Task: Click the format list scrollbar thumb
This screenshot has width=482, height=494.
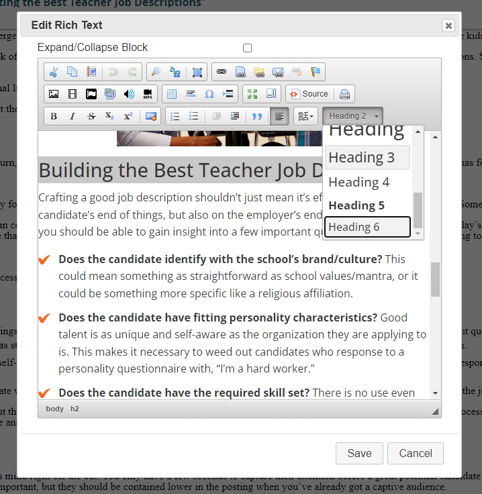Action: (x=418, y=210)
